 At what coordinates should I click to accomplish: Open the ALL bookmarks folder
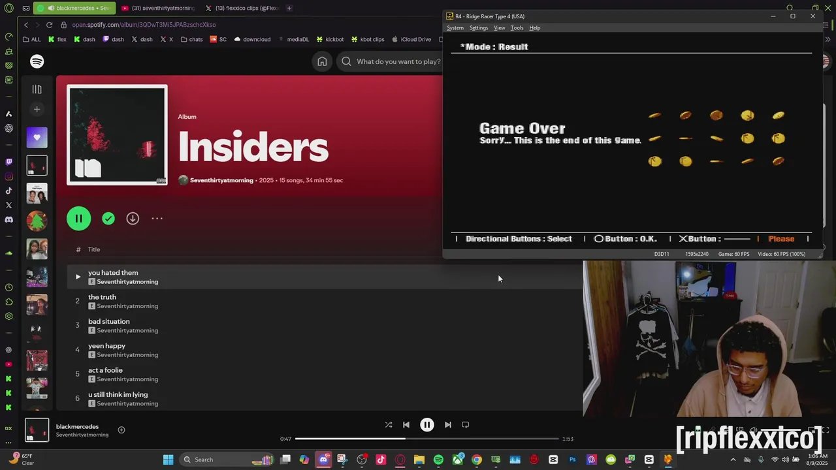[31, 39]
